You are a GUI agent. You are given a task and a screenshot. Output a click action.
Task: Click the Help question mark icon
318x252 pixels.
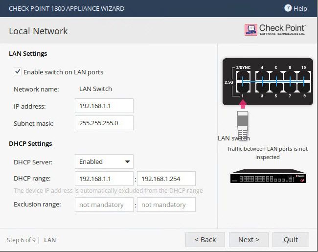pos(288,8)
